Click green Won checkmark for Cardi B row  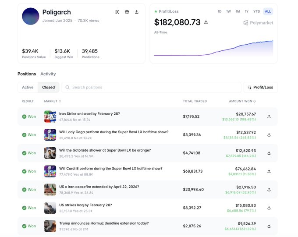(24, 171)
